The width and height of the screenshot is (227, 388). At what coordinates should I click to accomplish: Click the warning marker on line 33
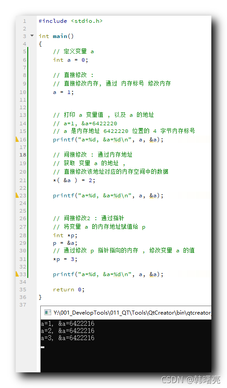click(17, 274)
